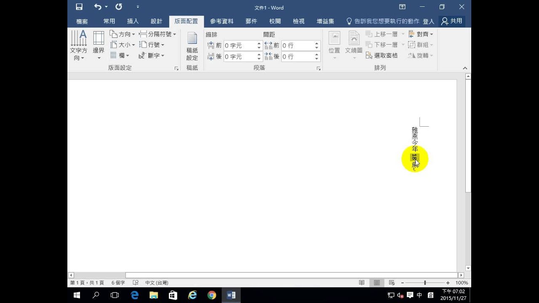
Task: Open 邊界 margins menu
Action: coord(99,45)
